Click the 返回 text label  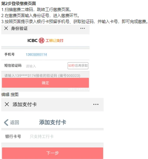pos(15,122)
